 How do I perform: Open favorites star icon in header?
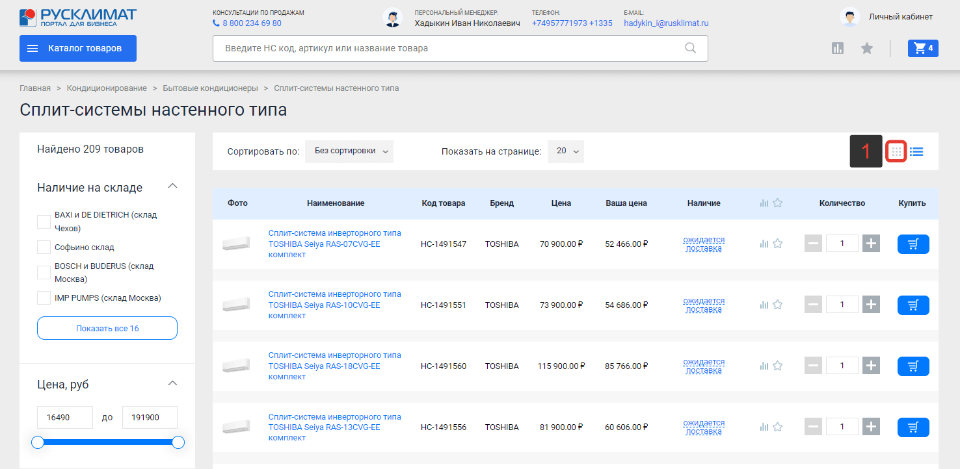(867, 48)
